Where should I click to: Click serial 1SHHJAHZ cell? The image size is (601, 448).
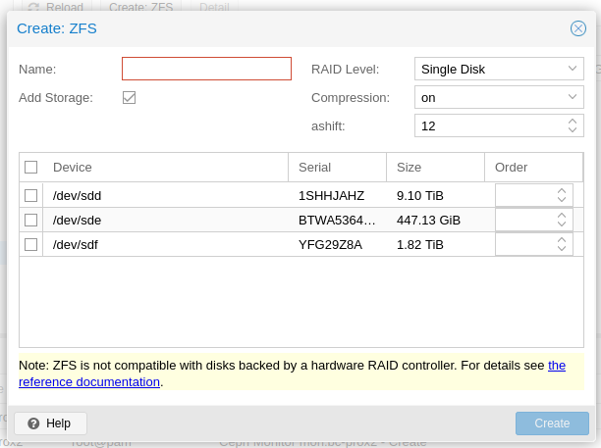click(332, 195)
